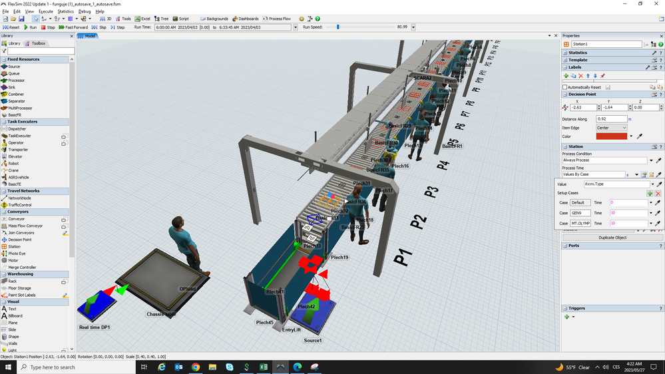Open the File menu
The width and height of the screenshot is (665, 374).
coord(5,11)
